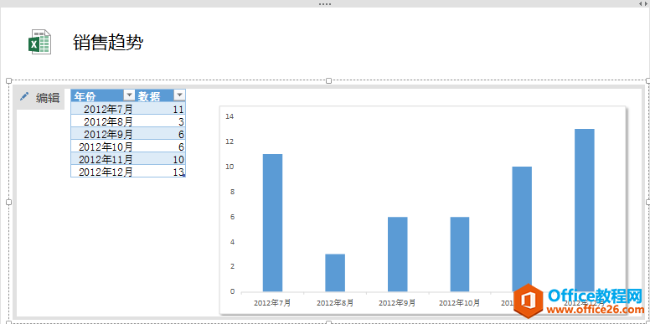Viewport: 650px width, 324px height.
Task: Click the top-center resize handle of the web part
Action: pyautogui.click(x=328, y=80)
